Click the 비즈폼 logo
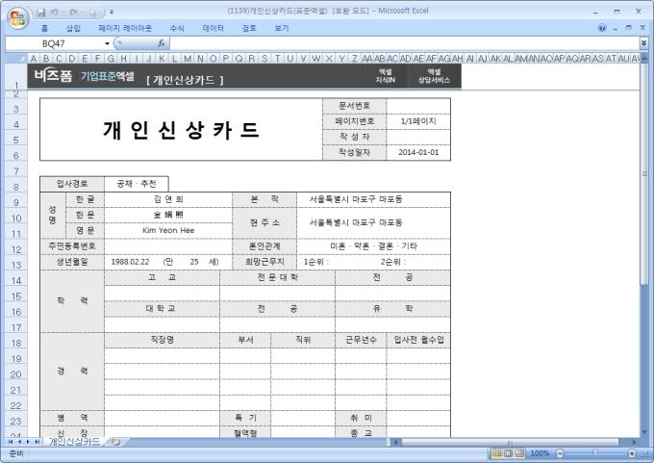This screenshot has height=463, width=654. 53,76
